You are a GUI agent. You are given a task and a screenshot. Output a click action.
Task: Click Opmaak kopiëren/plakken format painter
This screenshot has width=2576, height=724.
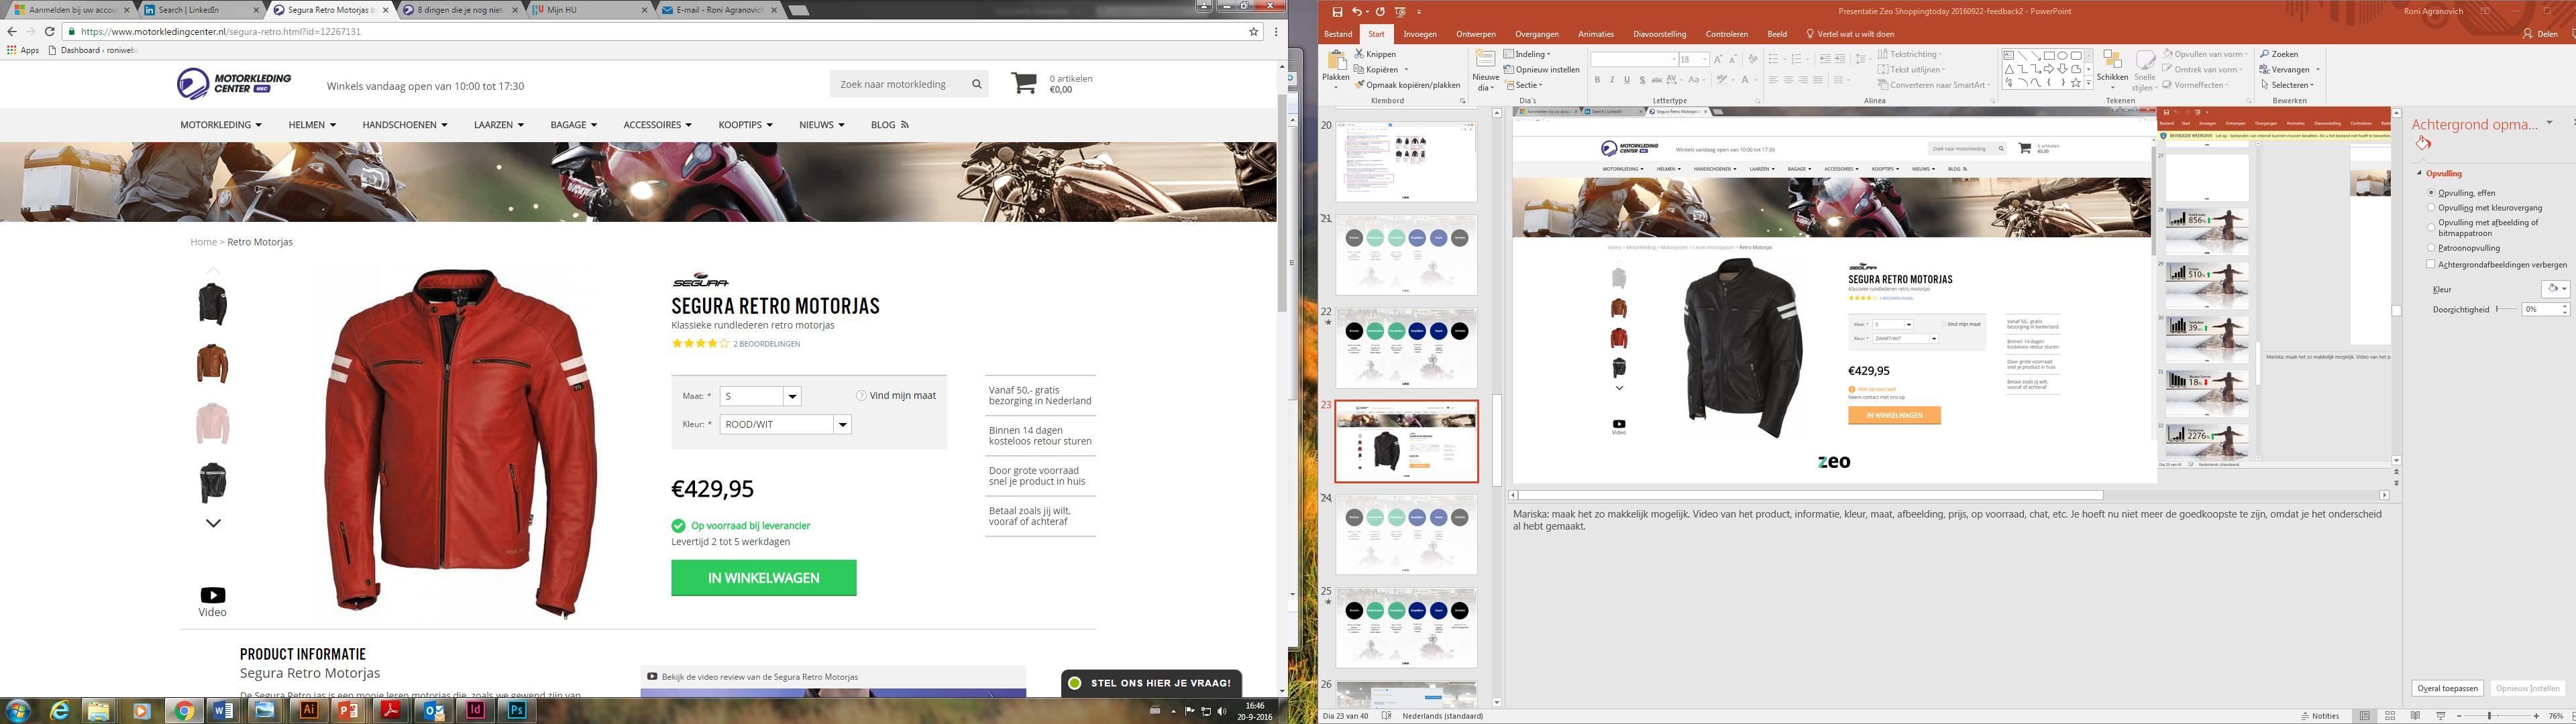[x=1408, y=85]
